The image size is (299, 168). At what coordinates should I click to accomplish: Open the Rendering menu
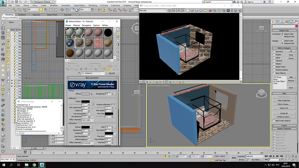click(x=93, y=5)
